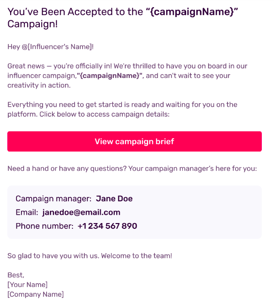Click the Great news paragraph text
The width and height of the screenshot is (274, 305).
pos(127,76)
